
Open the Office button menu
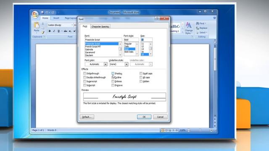tap(35, 14)
